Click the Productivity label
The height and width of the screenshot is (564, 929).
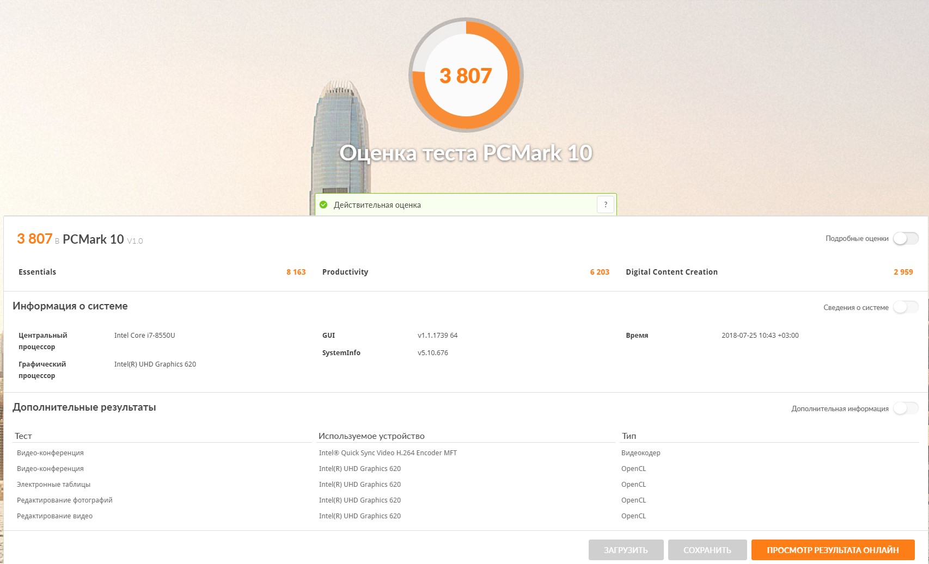tap(345, 272)
